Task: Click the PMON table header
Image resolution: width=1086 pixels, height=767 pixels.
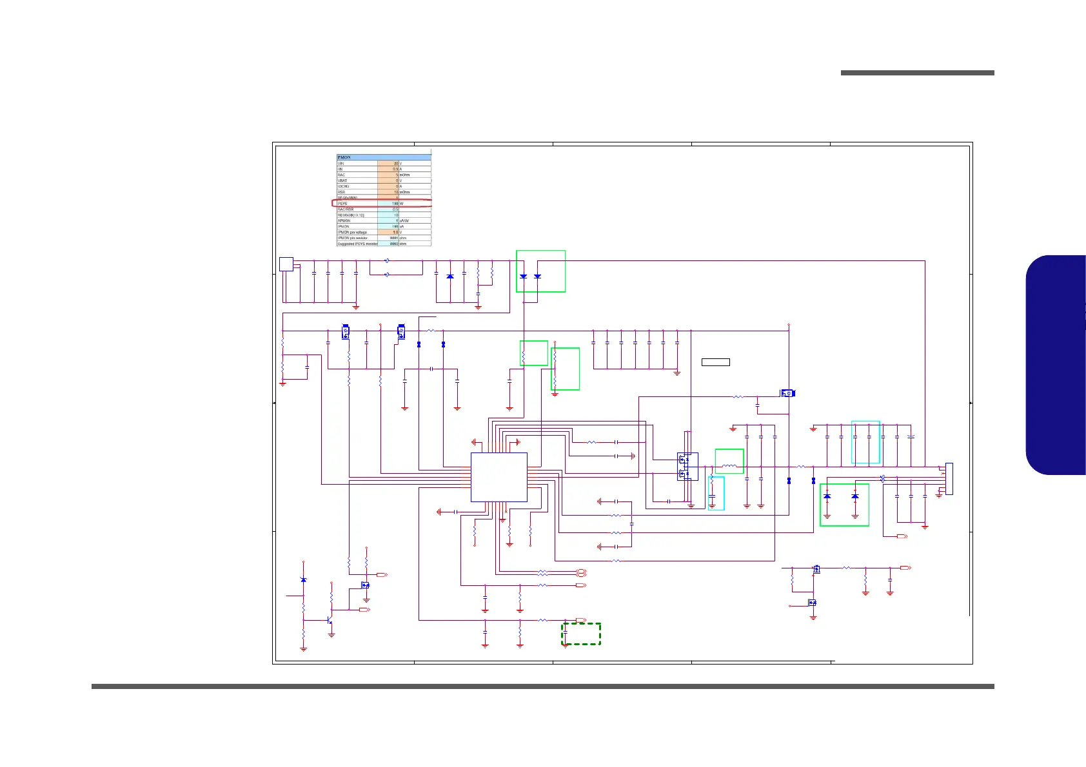Action: point(384,157)
